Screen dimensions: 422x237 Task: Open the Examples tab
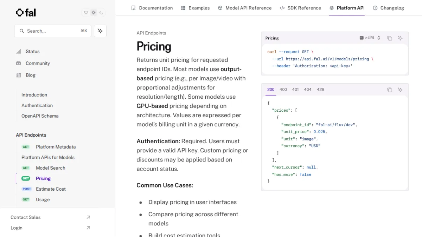[195, 8]
